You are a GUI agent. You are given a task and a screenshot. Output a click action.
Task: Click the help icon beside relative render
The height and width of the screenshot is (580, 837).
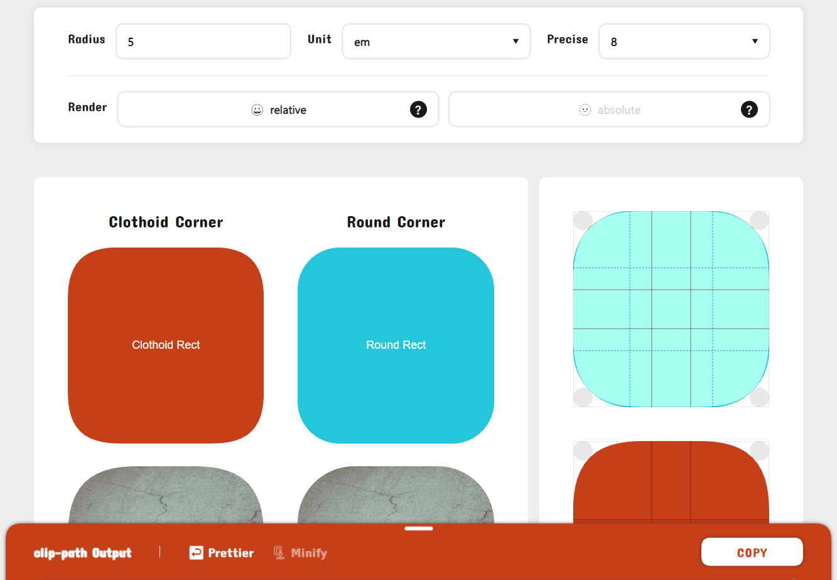click(418, 109)
